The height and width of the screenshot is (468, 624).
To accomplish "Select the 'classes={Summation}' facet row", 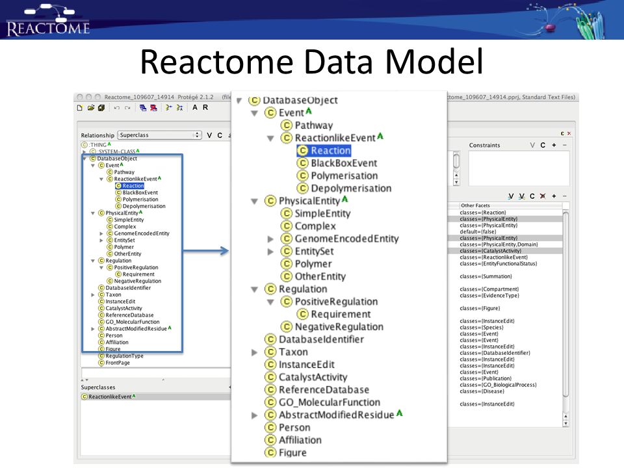I will [486, 276].
